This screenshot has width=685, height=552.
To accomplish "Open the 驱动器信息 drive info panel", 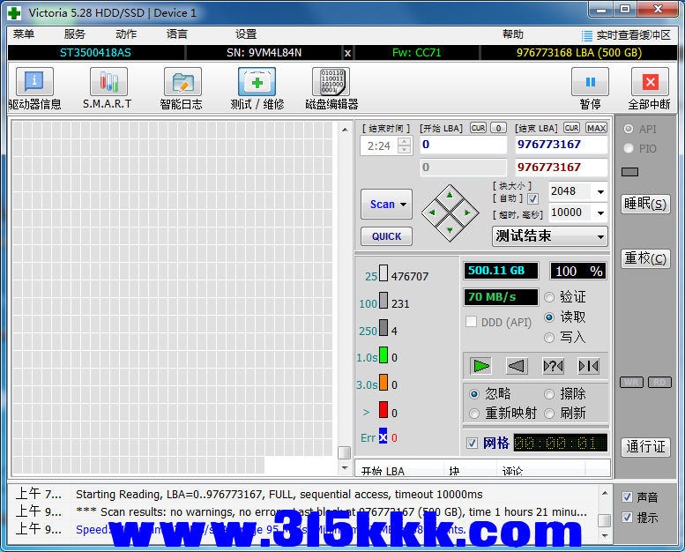I will pyautogui.click(x=34, y=82).
